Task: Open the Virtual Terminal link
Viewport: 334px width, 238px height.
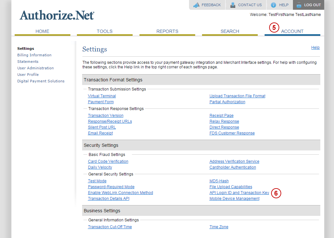Action: click(102, 96)
